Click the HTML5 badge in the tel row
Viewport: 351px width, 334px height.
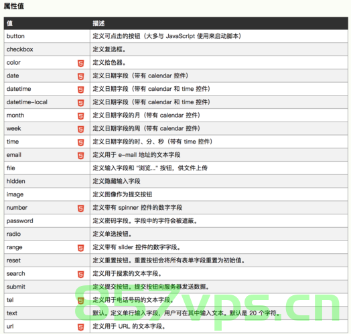point(81,301)
